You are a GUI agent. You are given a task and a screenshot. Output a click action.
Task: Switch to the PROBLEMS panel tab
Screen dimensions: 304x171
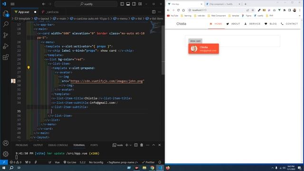click(x=22, y=145)
